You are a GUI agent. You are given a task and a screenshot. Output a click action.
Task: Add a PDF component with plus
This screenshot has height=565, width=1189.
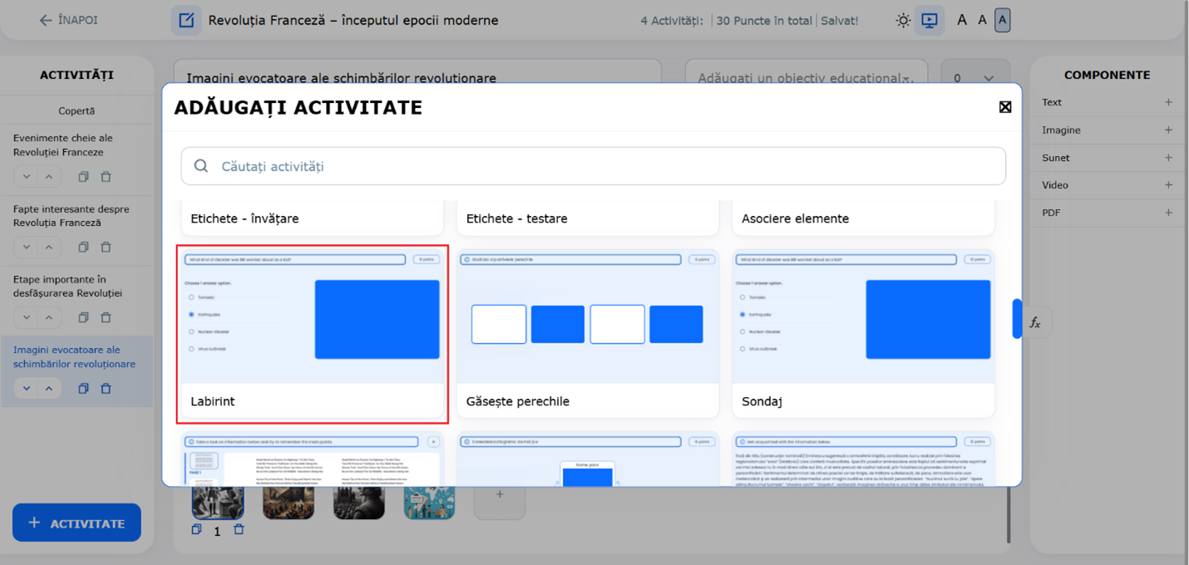[x=1168, y=213]
